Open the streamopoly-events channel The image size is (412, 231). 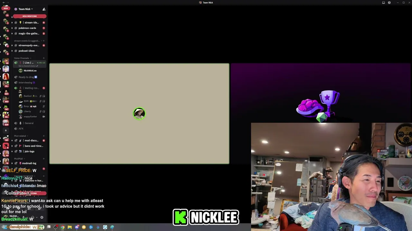(30, 45)
